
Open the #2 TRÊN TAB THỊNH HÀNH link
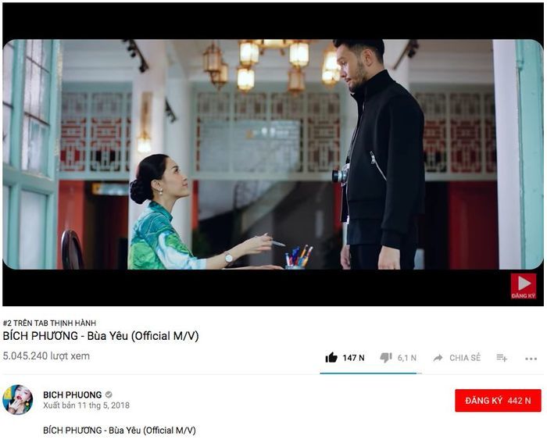click(49, 323)
